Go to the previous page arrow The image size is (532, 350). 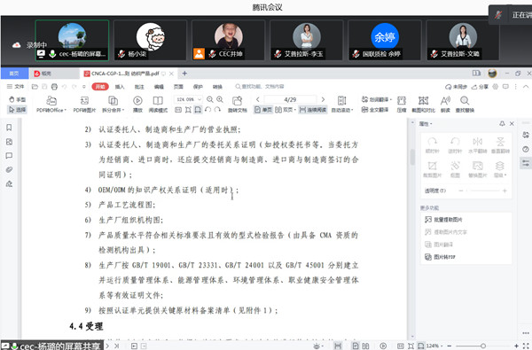(x=258, y=99)
